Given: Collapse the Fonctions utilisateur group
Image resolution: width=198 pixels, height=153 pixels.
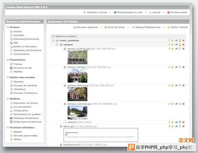Looking at the screenshot, I should [8, 127].
